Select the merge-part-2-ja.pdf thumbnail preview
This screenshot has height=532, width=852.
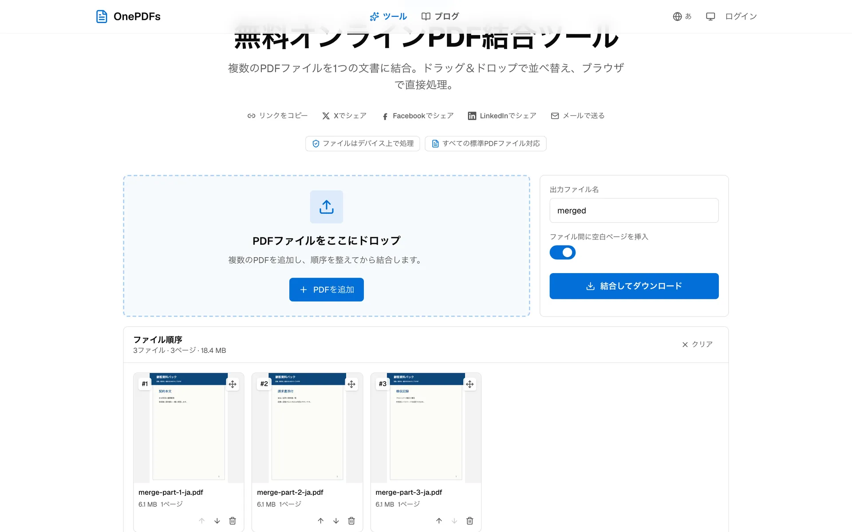(x=307, y=428)
